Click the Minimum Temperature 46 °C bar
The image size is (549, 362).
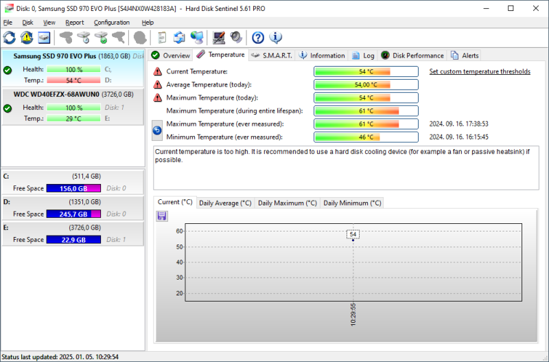(x=366, y=137)
